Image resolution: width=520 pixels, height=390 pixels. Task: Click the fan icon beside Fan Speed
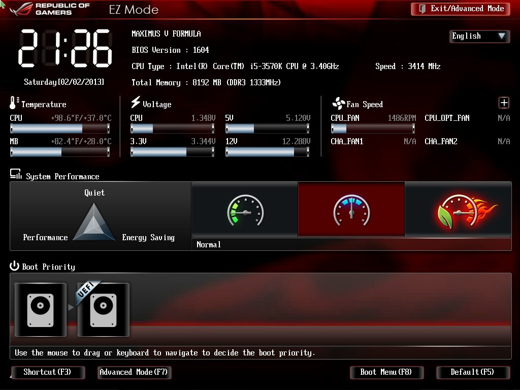(338, 104)
